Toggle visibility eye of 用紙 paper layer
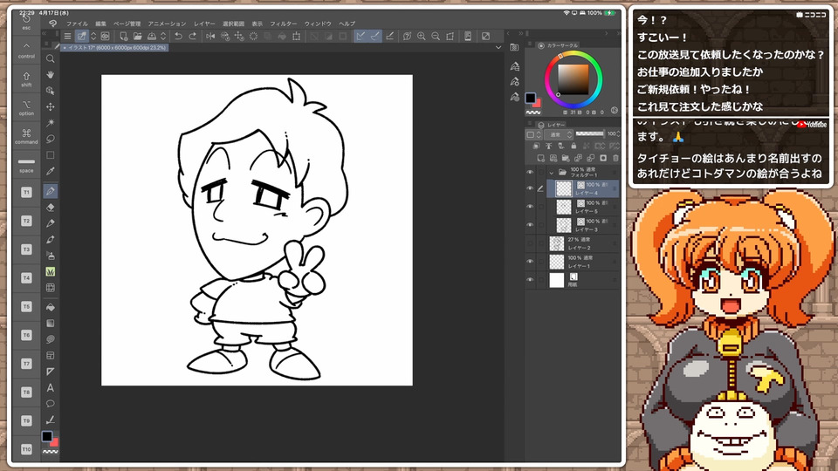The image size is (838, 471). [530, 279]
